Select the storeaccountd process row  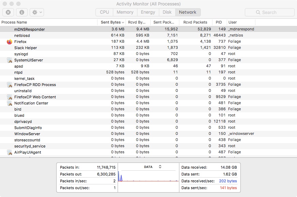(x=149, y=140)
